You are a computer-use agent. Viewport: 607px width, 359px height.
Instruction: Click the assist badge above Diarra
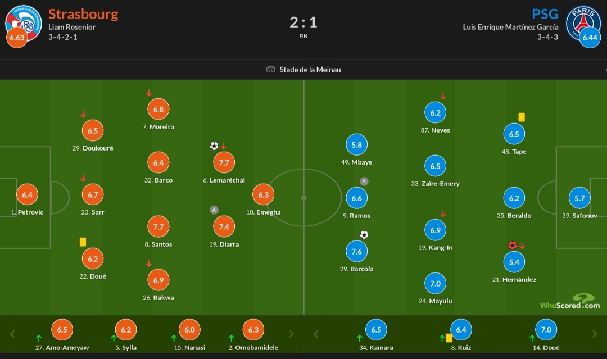click(x=214, y=210)
